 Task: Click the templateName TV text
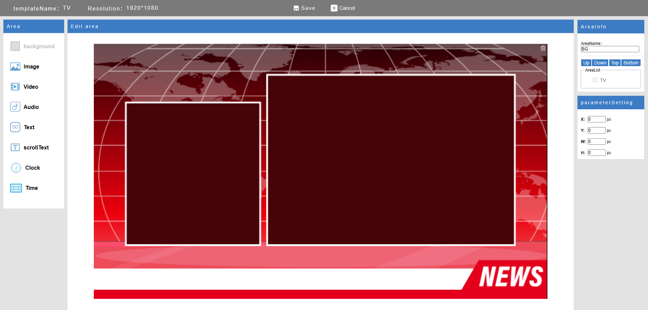click(42, 8)
